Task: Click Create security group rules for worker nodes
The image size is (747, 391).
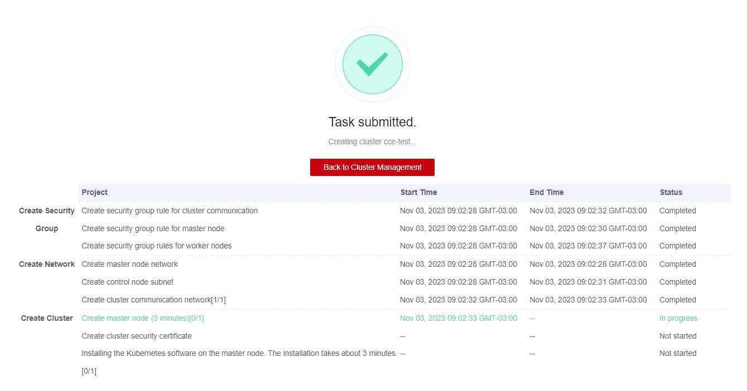Action: point(156,246)
